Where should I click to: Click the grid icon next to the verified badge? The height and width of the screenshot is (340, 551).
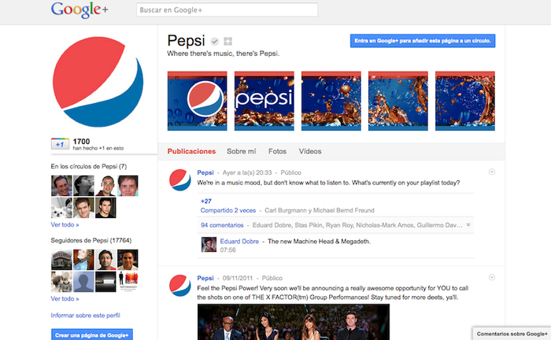click(x=227, y=42)
